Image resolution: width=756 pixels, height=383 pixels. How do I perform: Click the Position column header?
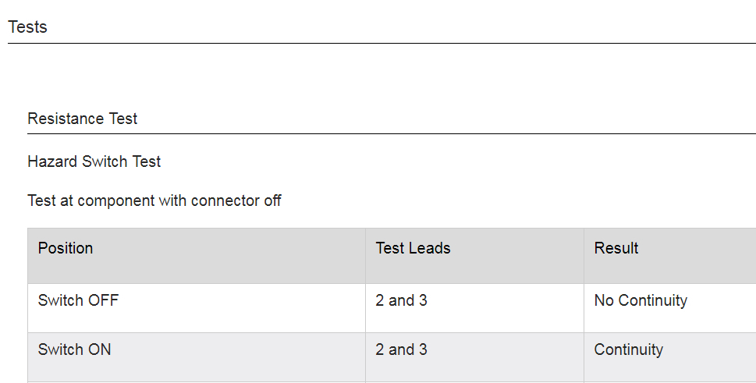tap(66, 249)
